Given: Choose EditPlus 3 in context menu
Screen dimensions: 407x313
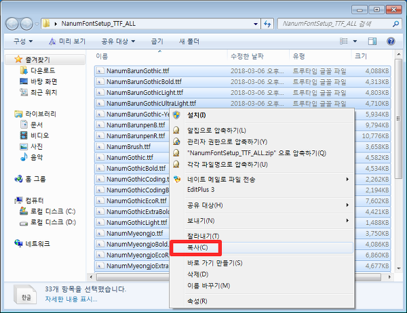Looking at the screenshot, I should coord(262,190).
